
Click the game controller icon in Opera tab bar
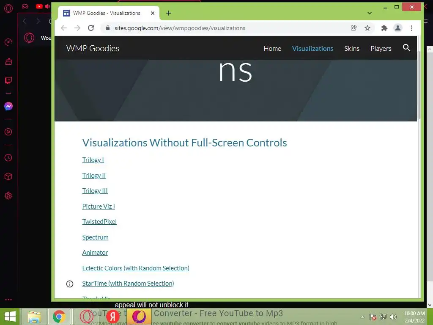click(x=25, y=6)
